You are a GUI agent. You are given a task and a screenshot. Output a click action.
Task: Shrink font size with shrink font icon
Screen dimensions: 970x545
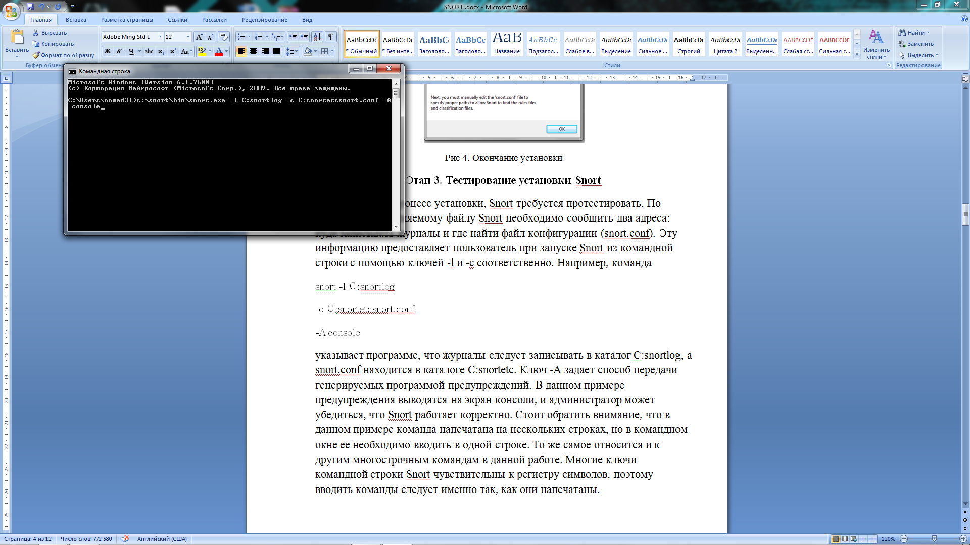coord(210,37)
